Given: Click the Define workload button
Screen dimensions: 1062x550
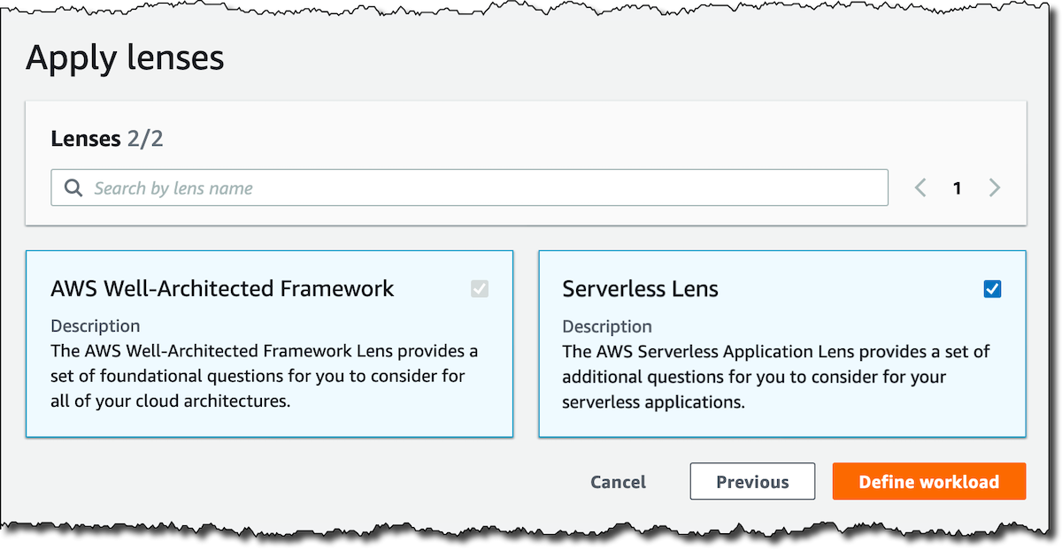Looking at the screenshot, I should coord(928,482).
